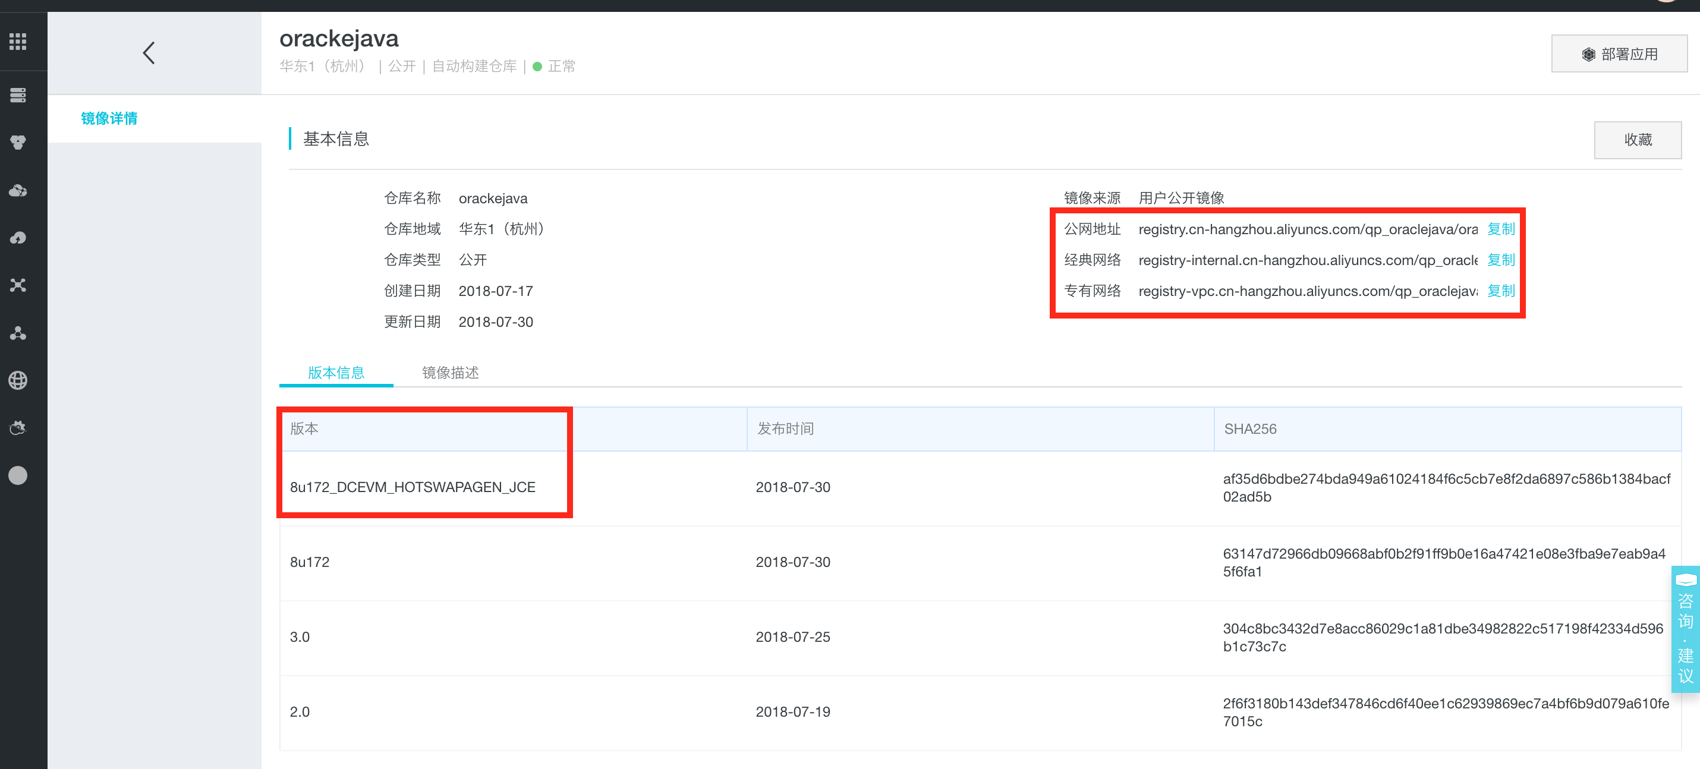Click the cloud upload sidebar icon
This screenshot has height=769, width=1700.
18,238
